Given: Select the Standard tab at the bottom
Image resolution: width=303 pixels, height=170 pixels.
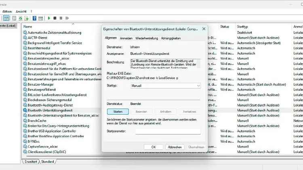Looking at the screenshot, I should coord(47,162).
